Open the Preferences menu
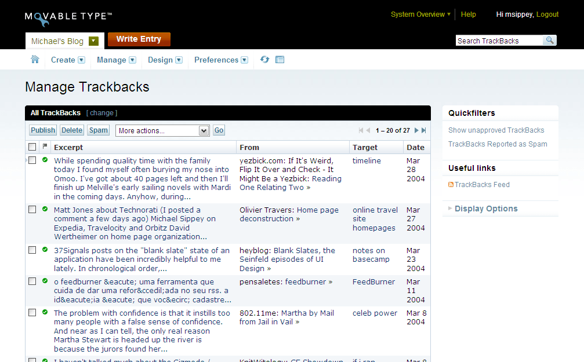Image resolution: width=584 pixels, height=362 pixels. 216,60
